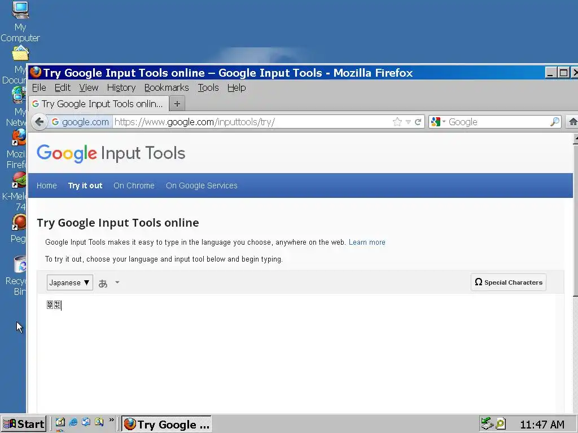This screenshot has width=578, height=433.
Task: Expand the input tool options arrow
Action: (x=117, y=282)
